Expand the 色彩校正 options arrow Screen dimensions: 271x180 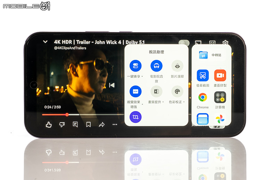click(x=184, y=102)
